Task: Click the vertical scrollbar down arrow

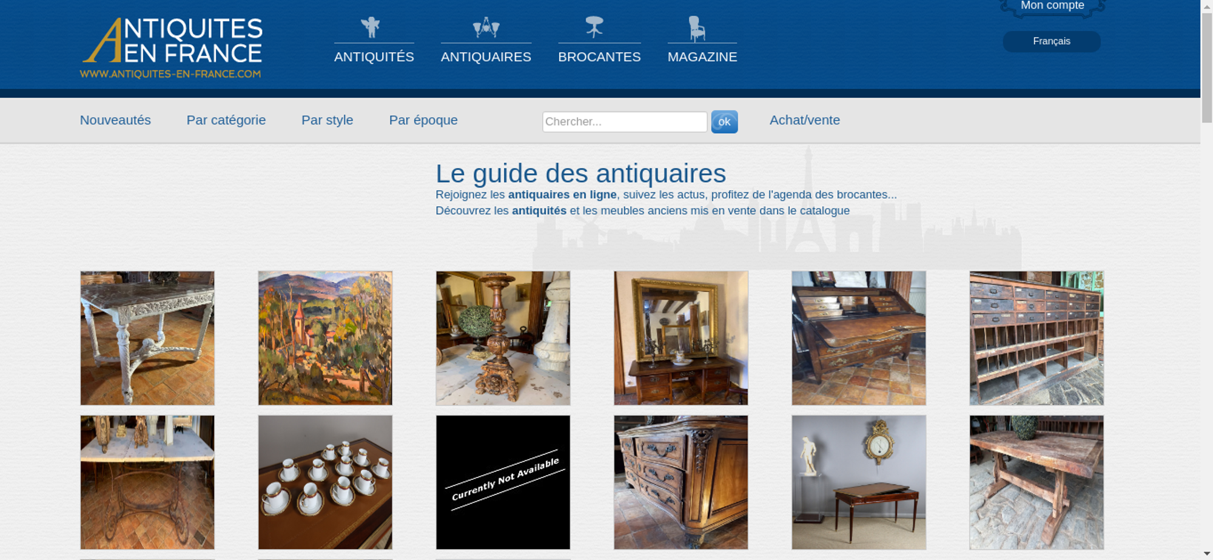Action: click(1206, 554)
